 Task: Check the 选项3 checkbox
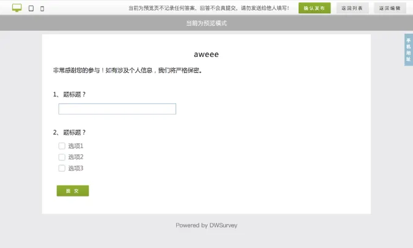[x=62, y=168]
